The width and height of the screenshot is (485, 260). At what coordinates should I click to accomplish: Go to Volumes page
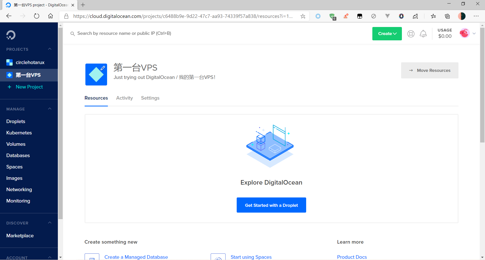(x=16, y=144)
